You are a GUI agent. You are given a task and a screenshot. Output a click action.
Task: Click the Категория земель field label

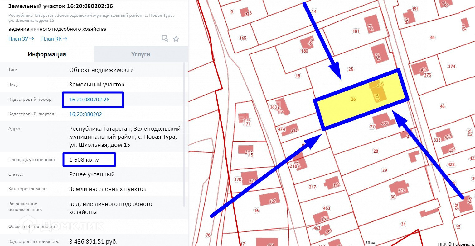[28, 189]
